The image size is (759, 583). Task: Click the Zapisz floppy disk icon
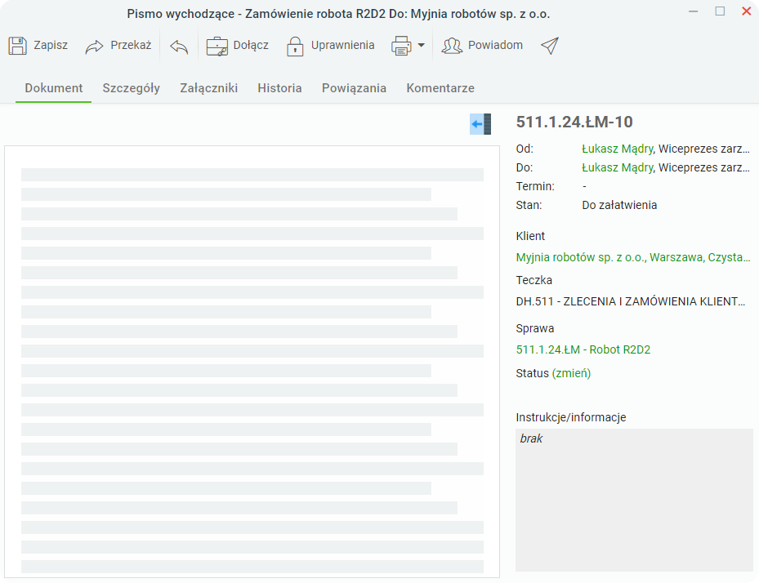tap(17, 46)
